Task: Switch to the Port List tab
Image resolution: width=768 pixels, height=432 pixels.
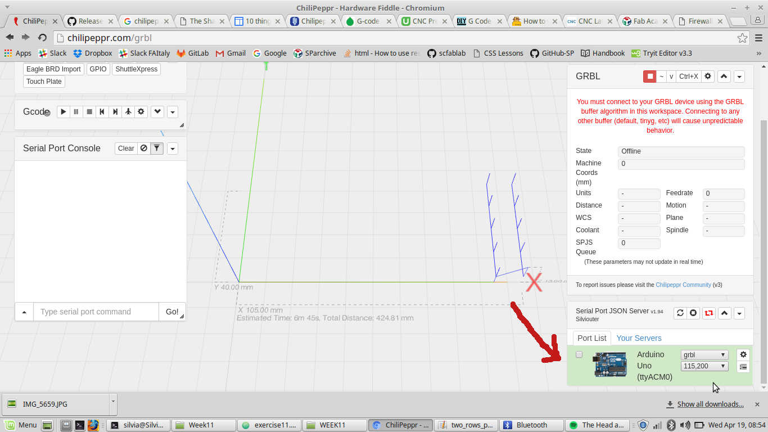Action: 592,338
